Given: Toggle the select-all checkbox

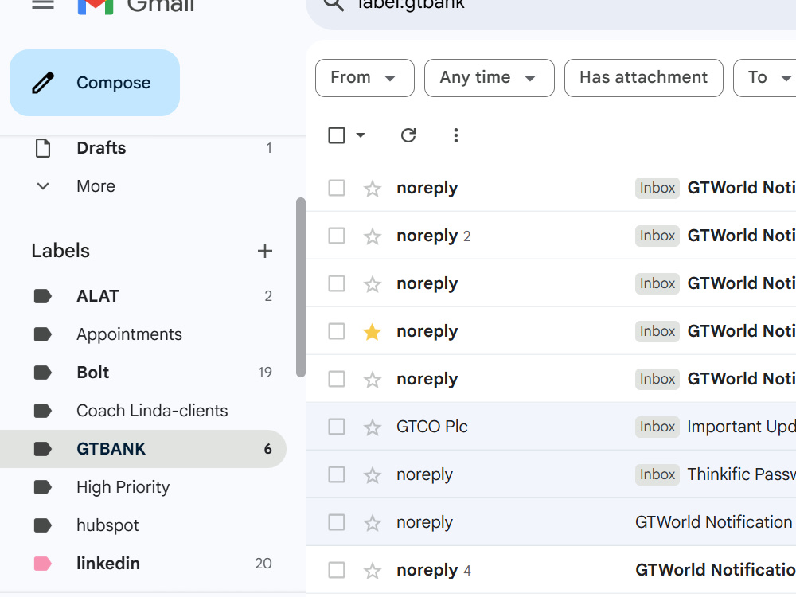Looking at the screenshot, I should pyautogui.click(x=337, y=135).
